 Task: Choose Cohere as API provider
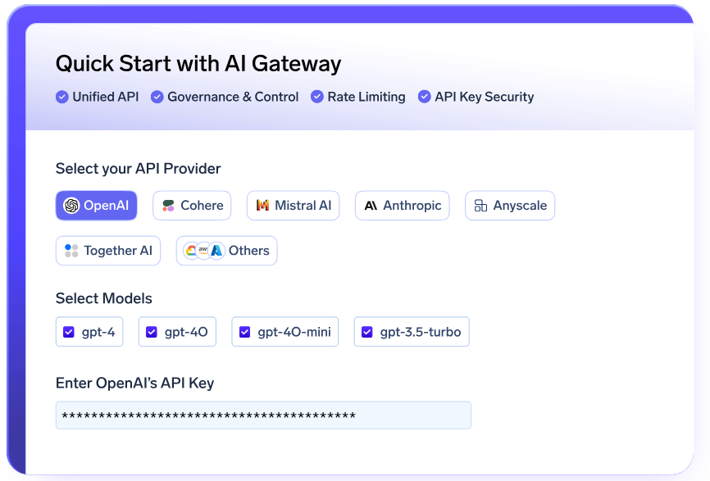pyautogui.click(x=192, y=206)
